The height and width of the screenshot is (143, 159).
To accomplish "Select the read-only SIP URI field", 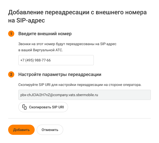I will pos(85,95).
